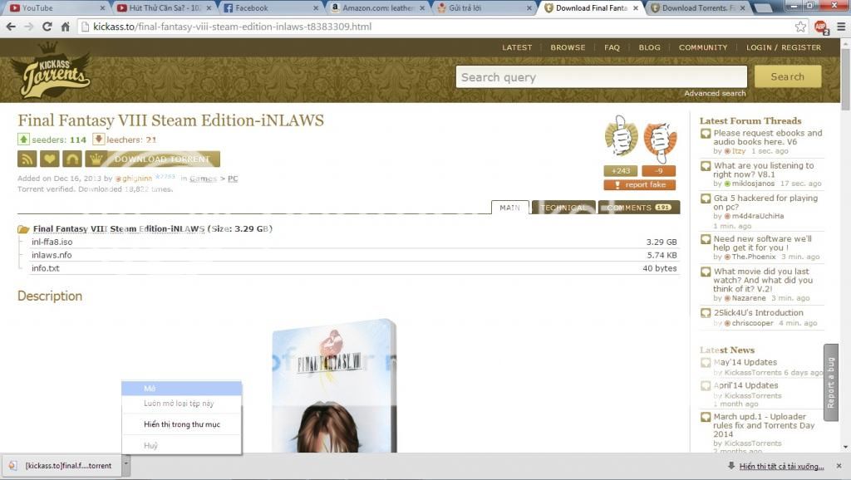Open the BLOG link
851x480 pixels.
[649, 47]
